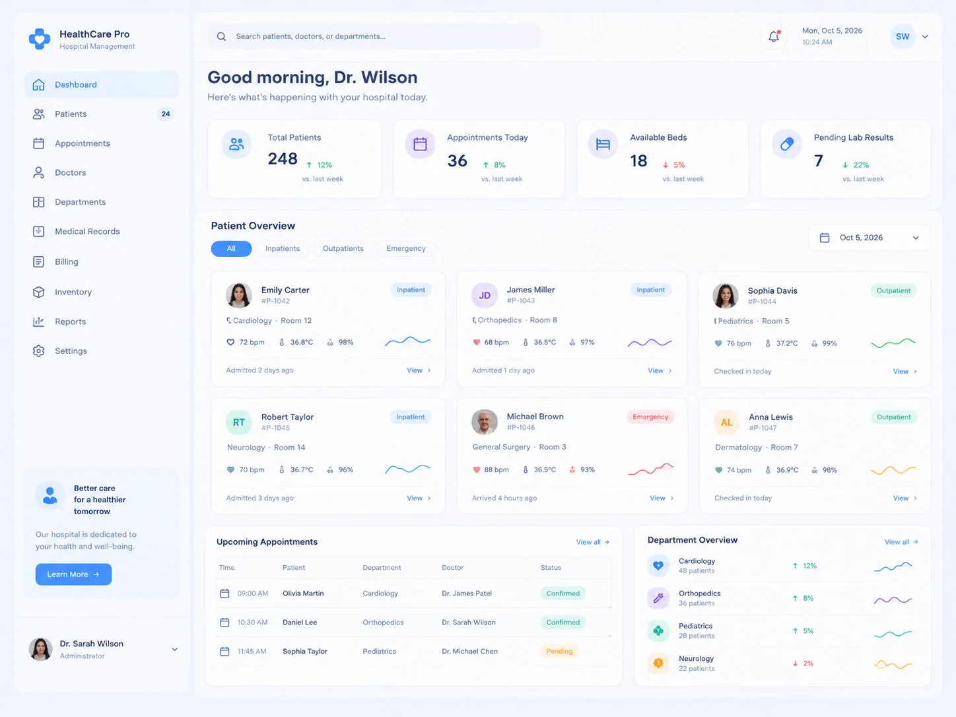Click View on Michael Brown's card
Image resolution: width=956 pixels, height=717 pixels.
(x=662, y=498)
